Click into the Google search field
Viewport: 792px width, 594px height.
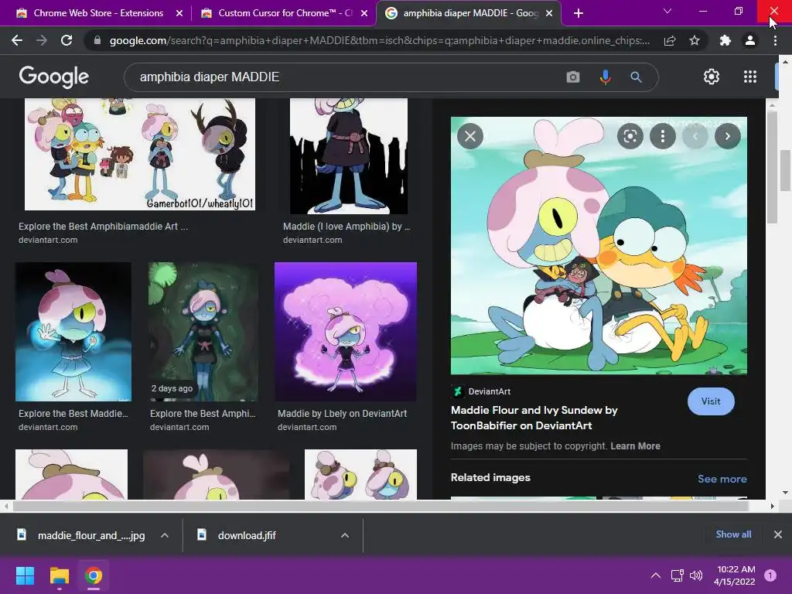pyautogui.click(x=349, y=77)
